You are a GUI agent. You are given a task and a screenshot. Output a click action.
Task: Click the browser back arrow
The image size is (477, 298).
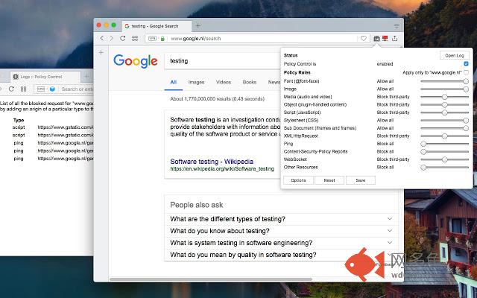tap(101, 38)
